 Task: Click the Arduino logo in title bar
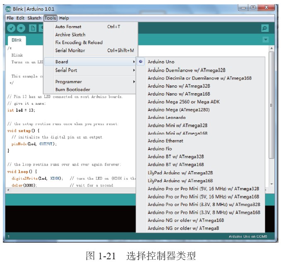click(x=8, y=9)
